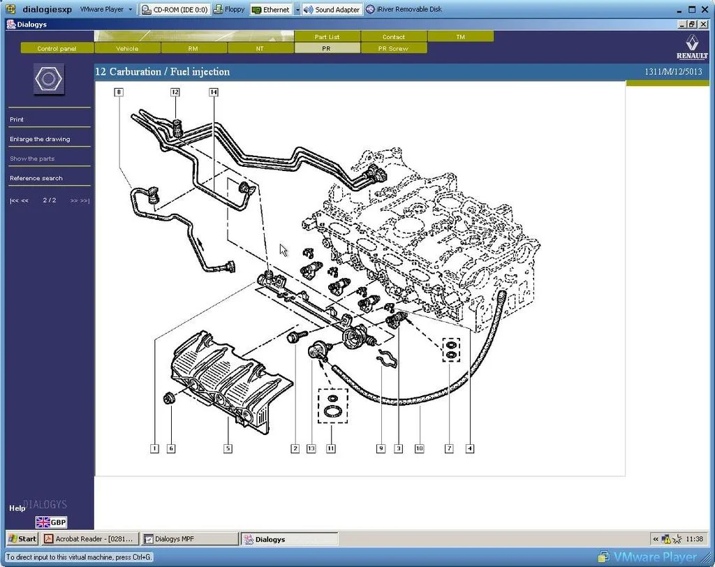Switch to the Control panel tab
The height and width of the screenshot is (567, 715).
click(x=57, y=48)
